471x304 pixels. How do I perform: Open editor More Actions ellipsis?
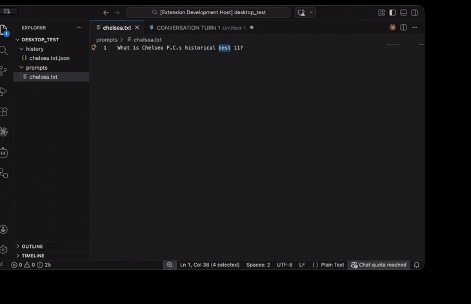point(414,27)
